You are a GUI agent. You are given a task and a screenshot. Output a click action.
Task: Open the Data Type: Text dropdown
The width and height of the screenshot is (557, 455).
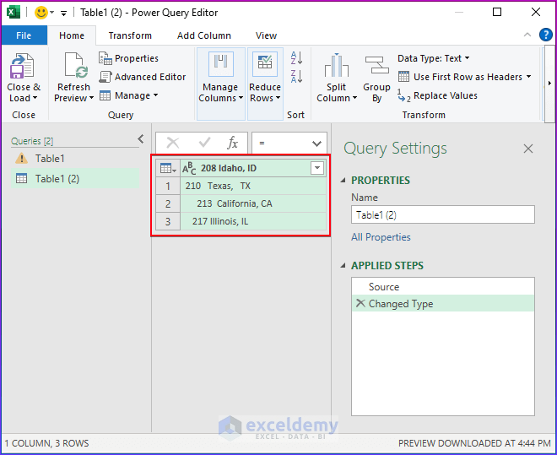(x=434, y=58)
